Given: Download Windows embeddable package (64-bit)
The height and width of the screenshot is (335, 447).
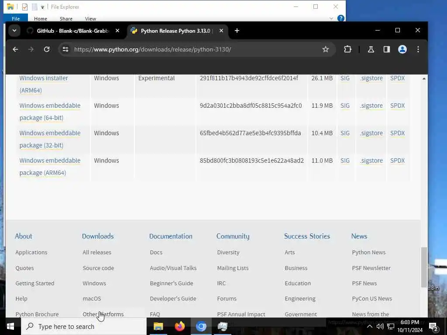Looking at the screenshot, I should [50, 111].
